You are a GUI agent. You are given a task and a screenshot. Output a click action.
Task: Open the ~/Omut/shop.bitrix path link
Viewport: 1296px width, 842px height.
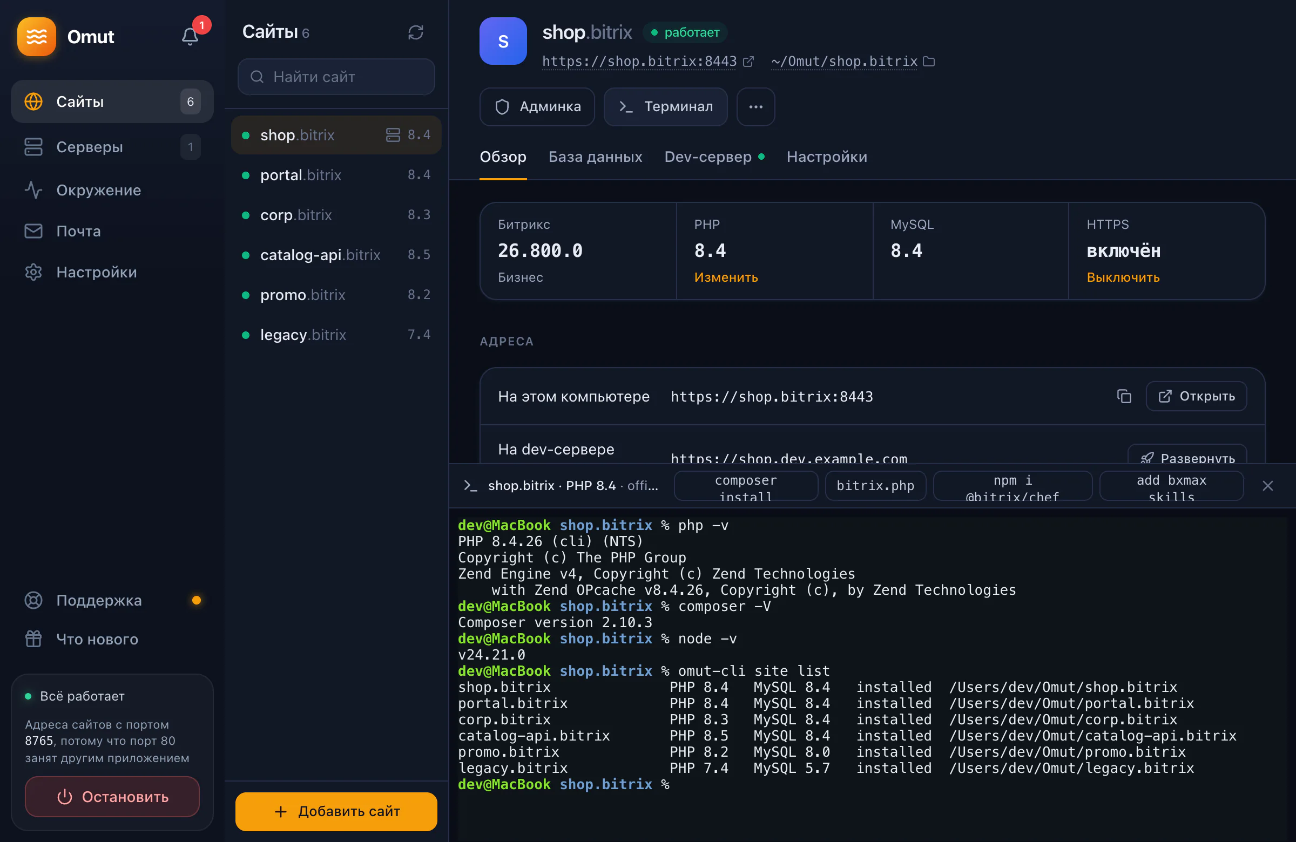click(844, 62)
